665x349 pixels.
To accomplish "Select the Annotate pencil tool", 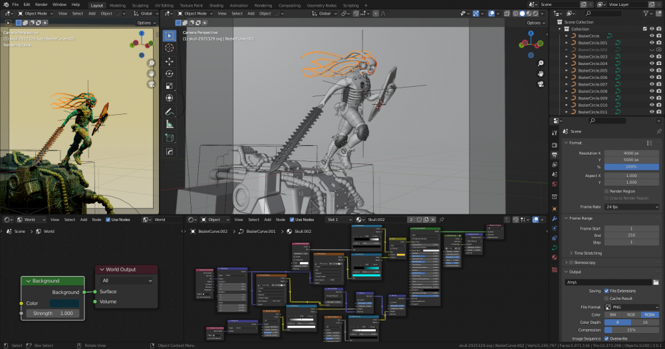I will [169, 111].
